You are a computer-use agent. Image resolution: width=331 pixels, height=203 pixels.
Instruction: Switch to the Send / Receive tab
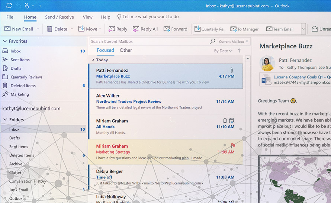(60, 17)
